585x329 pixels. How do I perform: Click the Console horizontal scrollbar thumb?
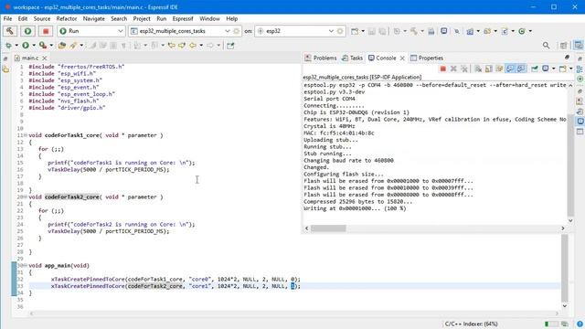(x=328, y=228)
